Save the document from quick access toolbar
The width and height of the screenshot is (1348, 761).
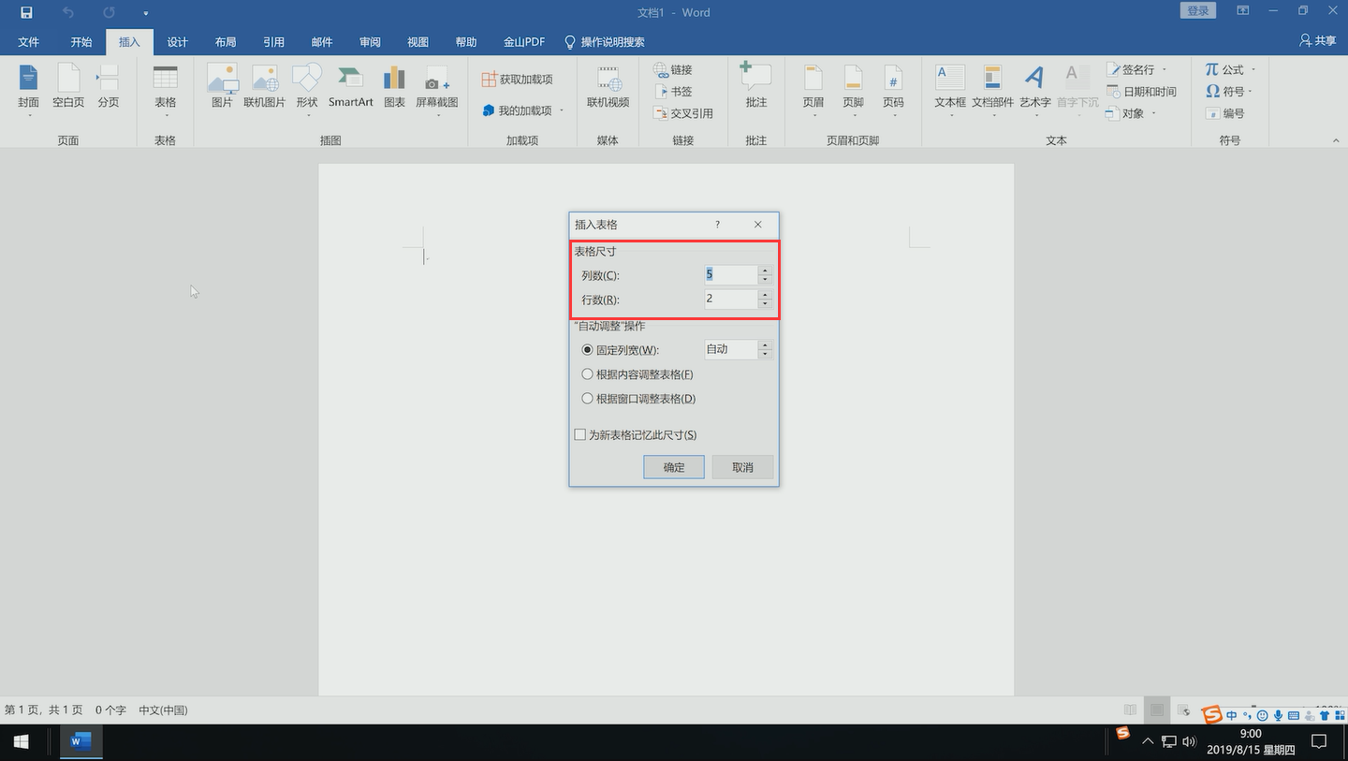[x=26, y=13]
